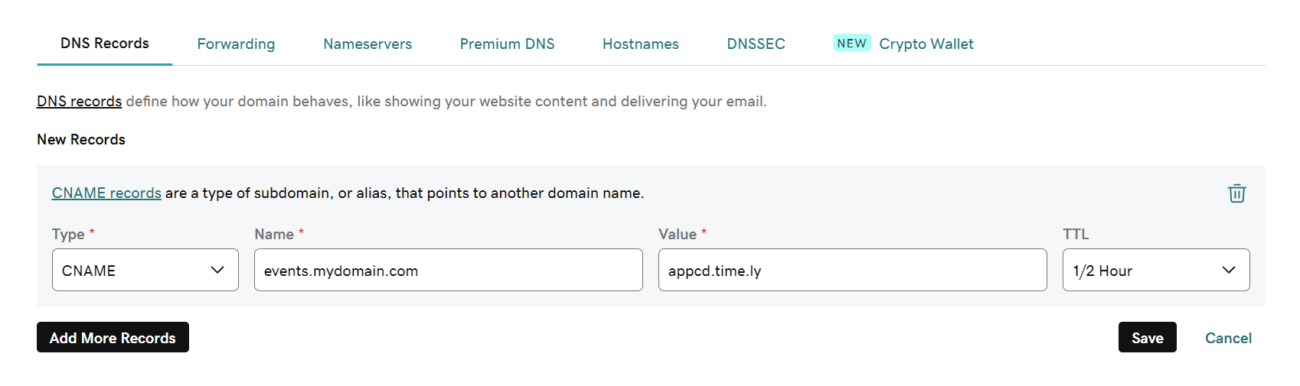Click the New Records heading text
This screenshot has height=386, width=1300.
81,140
